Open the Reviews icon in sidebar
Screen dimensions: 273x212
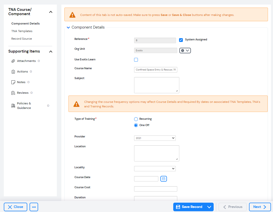click(13, 93)
